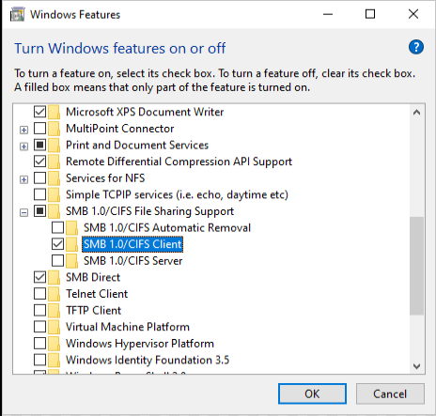Click the folder icon beside Windows Hypervisor Platform
Viewport: 436px width, 416px height.
[54, 344]
